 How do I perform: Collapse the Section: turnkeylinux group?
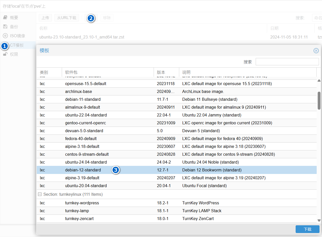(x=40, y=194)
